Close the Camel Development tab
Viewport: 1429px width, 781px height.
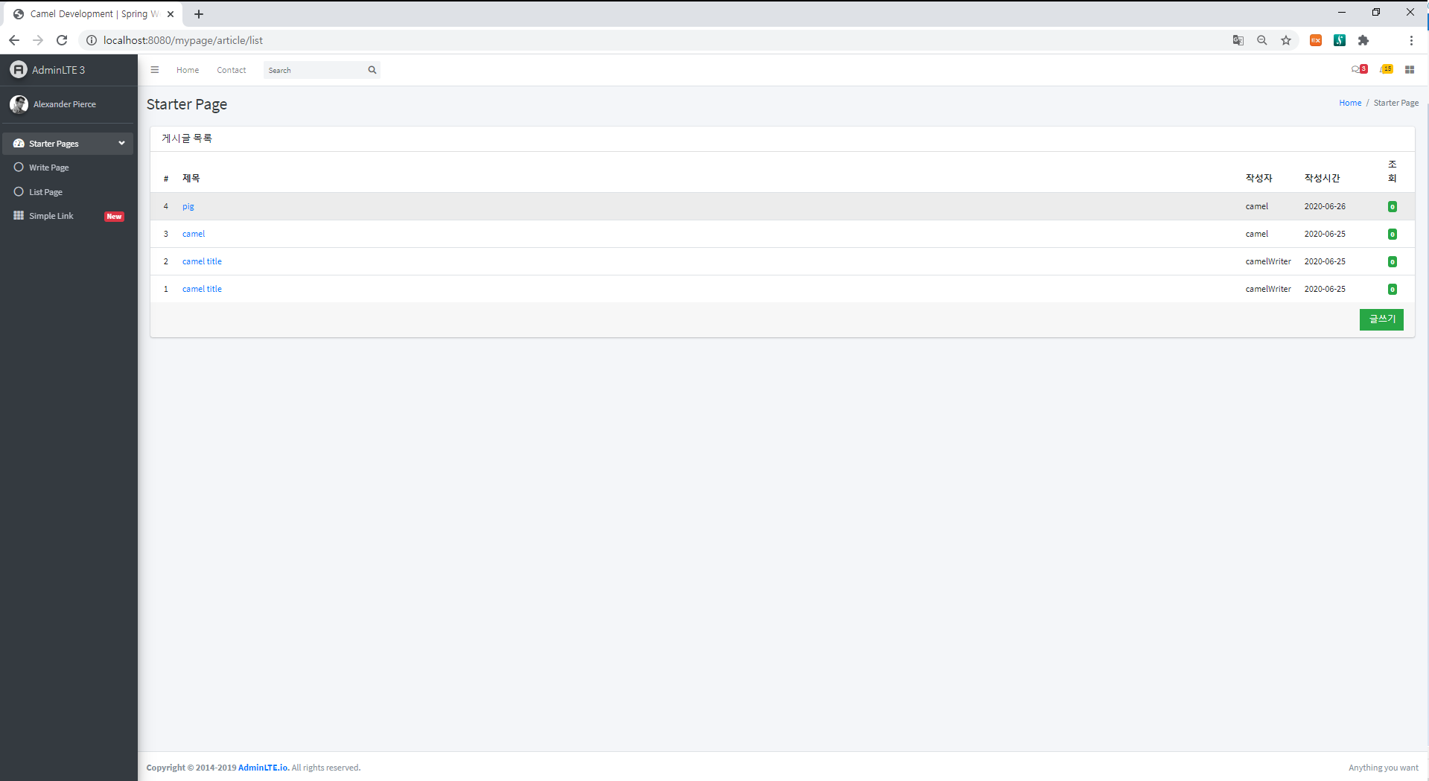click(171, 14)
